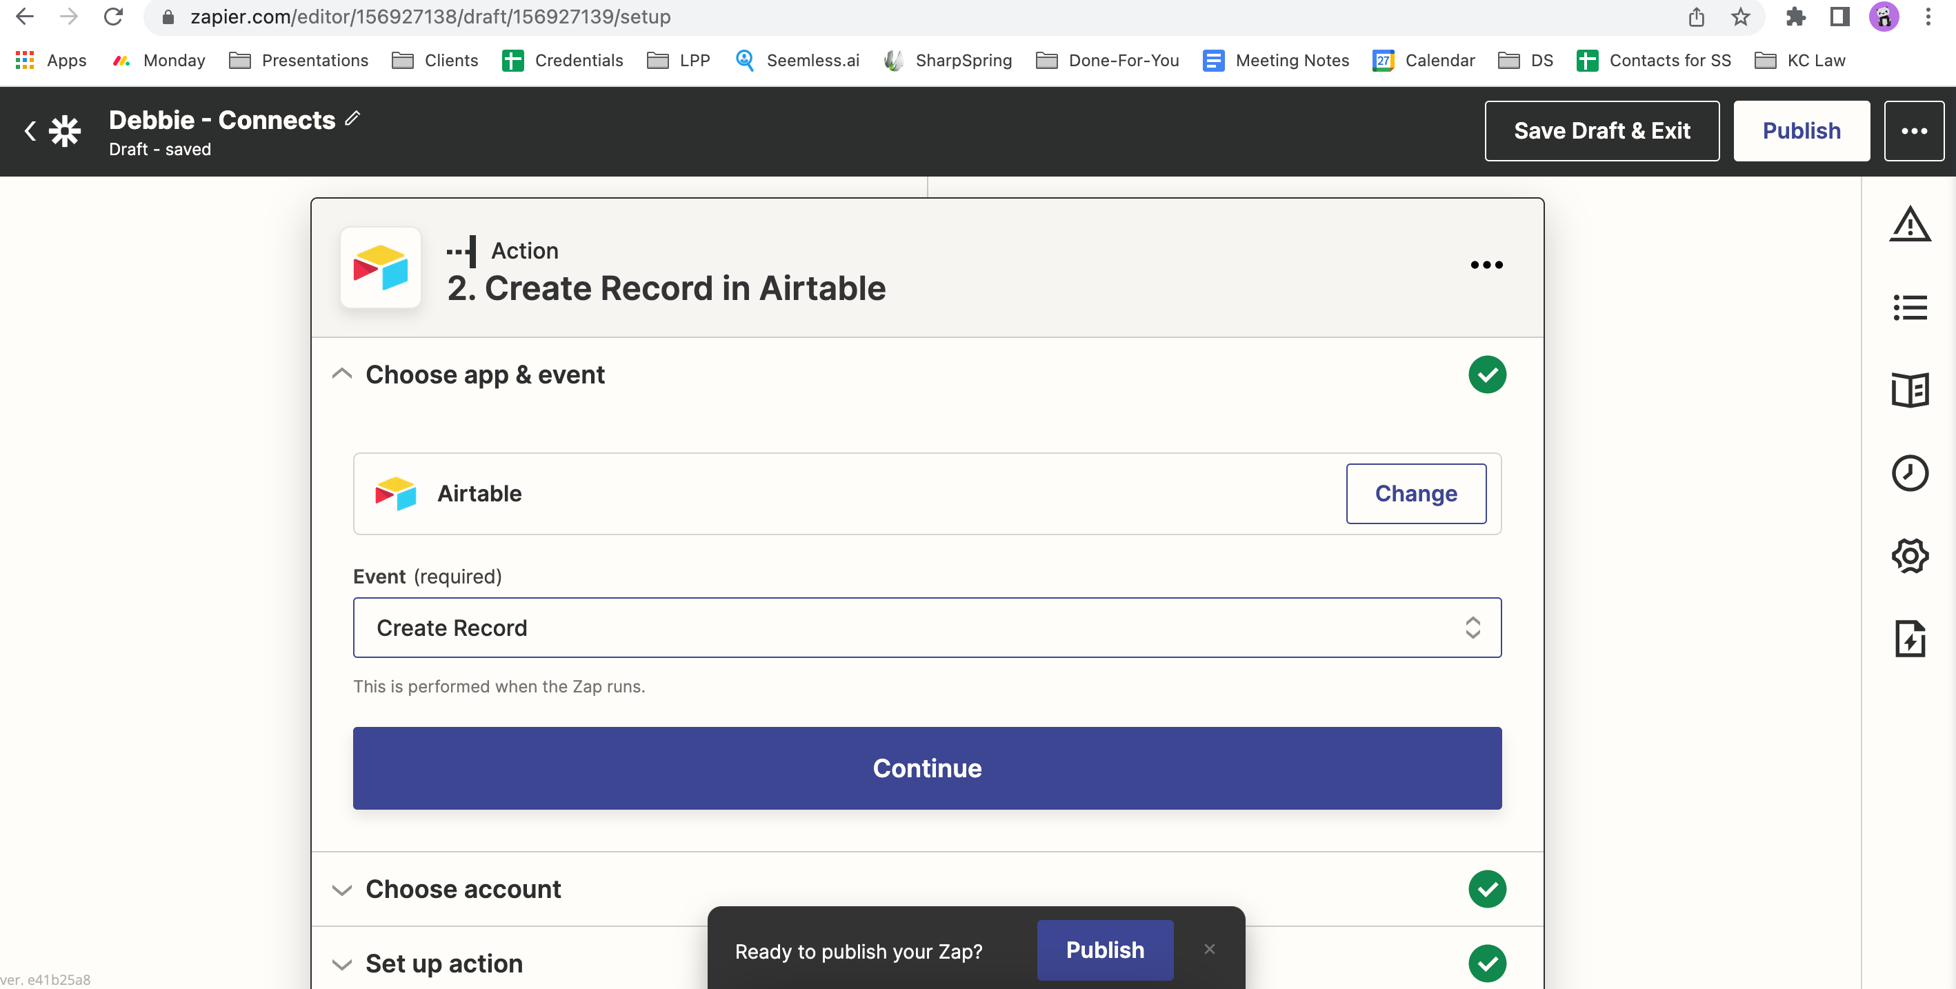1956x989 pixels.
Task: Click the Continue button
Action: [927, 768]
